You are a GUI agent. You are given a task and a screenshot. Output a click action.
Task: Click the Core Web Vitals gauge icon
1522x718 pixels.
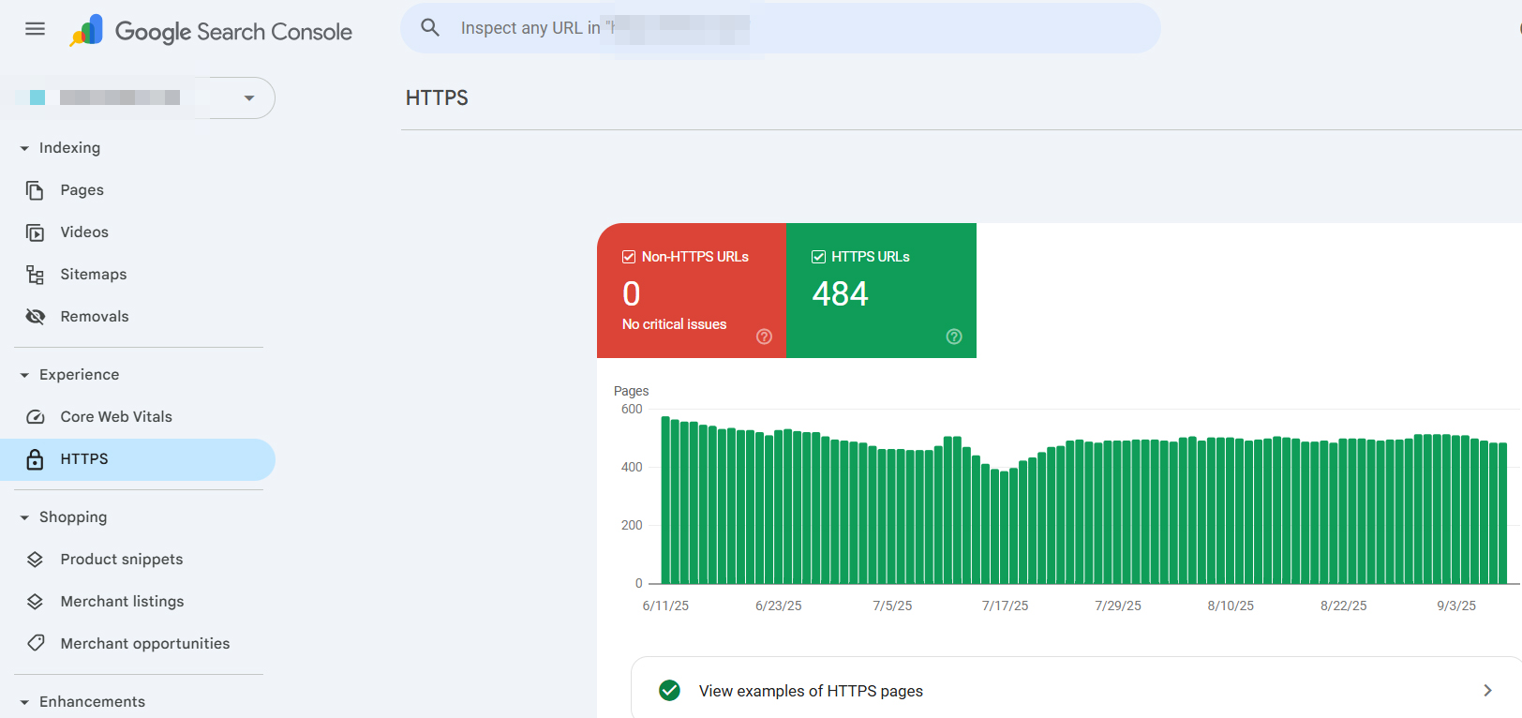click(35, 417)
